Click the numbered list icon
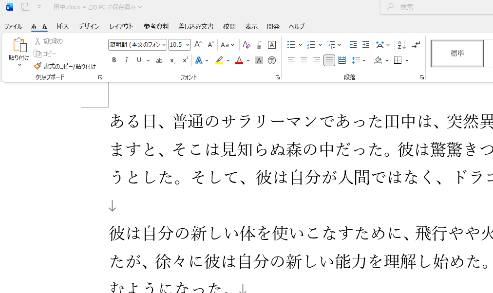Image resolution: width=493 pixels, height=293 pixels. (x=311, y=45)
